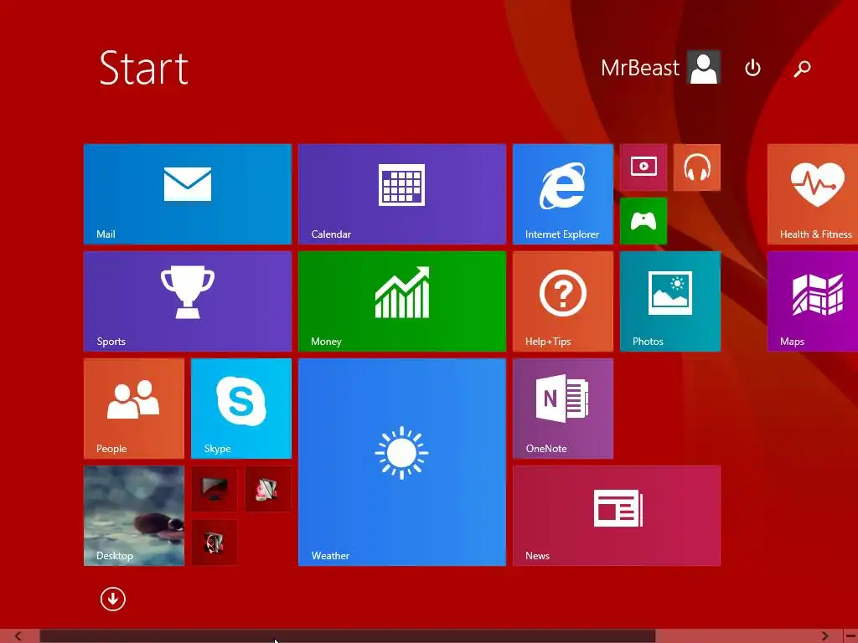Click the horizontal scrollbar thumb

pyautogui.click(x=348, y=636)
